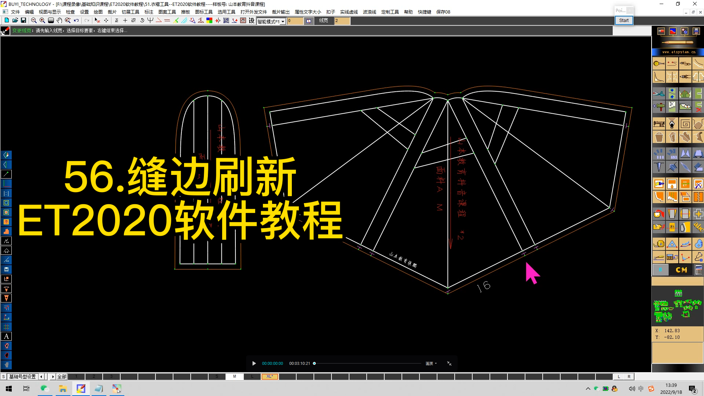Open the 切展工具 menu
704x396 pixels.
coord(131,12)
